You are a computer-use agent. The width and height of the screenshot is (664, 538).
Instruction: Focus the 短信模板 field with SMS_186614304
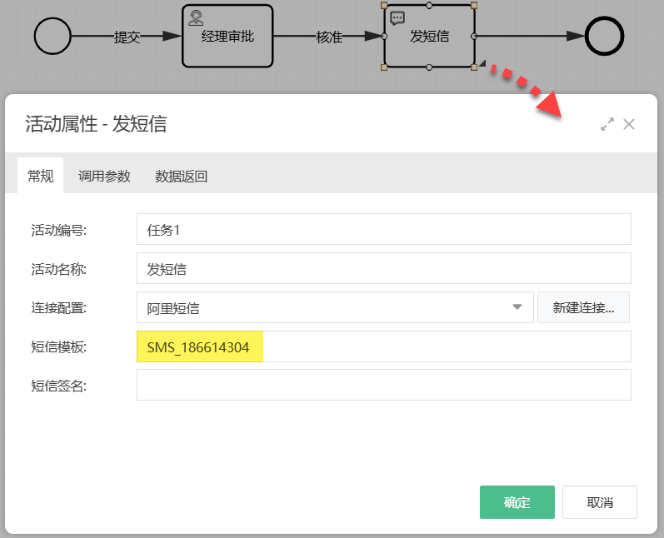[x=383, y=346]
